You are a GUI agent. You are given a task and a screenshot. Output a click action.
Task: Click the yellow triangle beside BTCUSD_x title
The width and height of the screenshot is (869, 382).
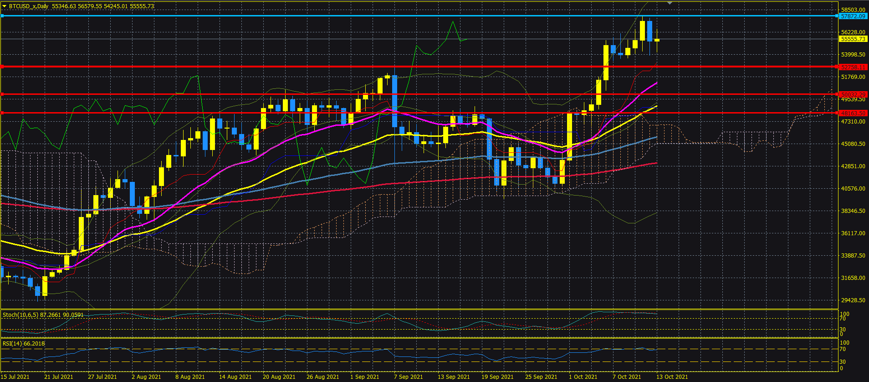tap(4, 6)
